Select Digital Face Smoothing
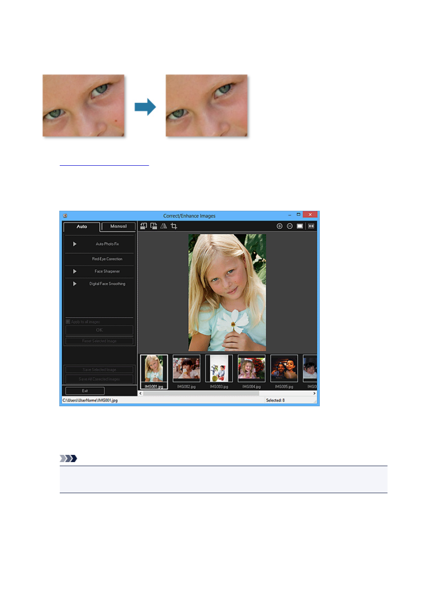Screen dimensions: 429x608 (107, 284)
